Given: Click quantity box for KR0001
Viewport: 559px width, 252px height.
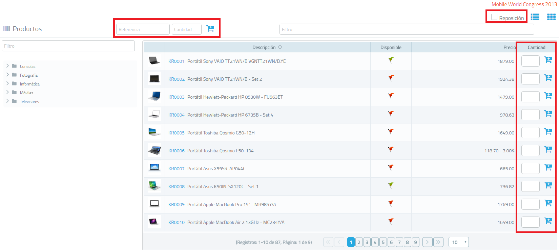Looking at the screenshot, I should coord(531,61).
